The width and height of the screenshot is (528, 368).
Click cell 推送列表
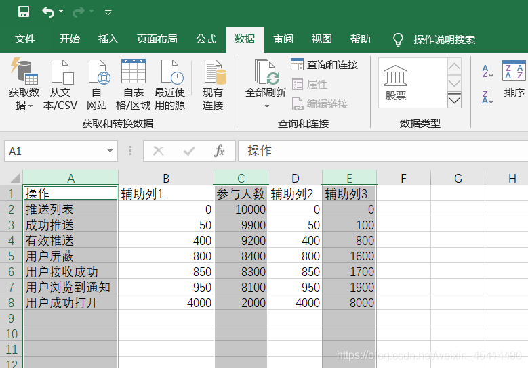point(70,210)
